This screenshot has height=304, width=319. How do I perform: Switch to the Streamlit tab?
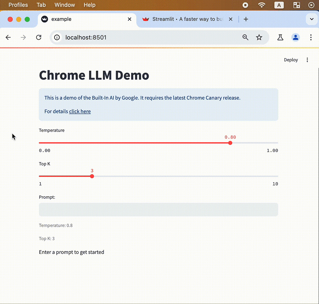point(184,19)
